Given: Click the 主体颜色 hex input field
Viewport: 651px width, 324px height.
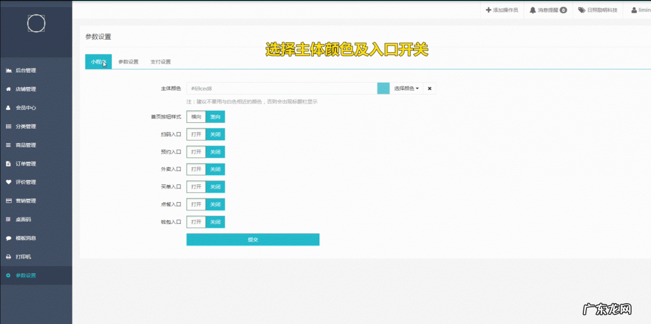Looking at the screenshot, I should pyautogui.click(x=280, y=88).
